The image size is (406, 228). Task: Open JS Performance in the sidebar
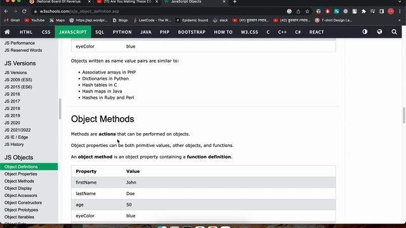tap(20, 43)
